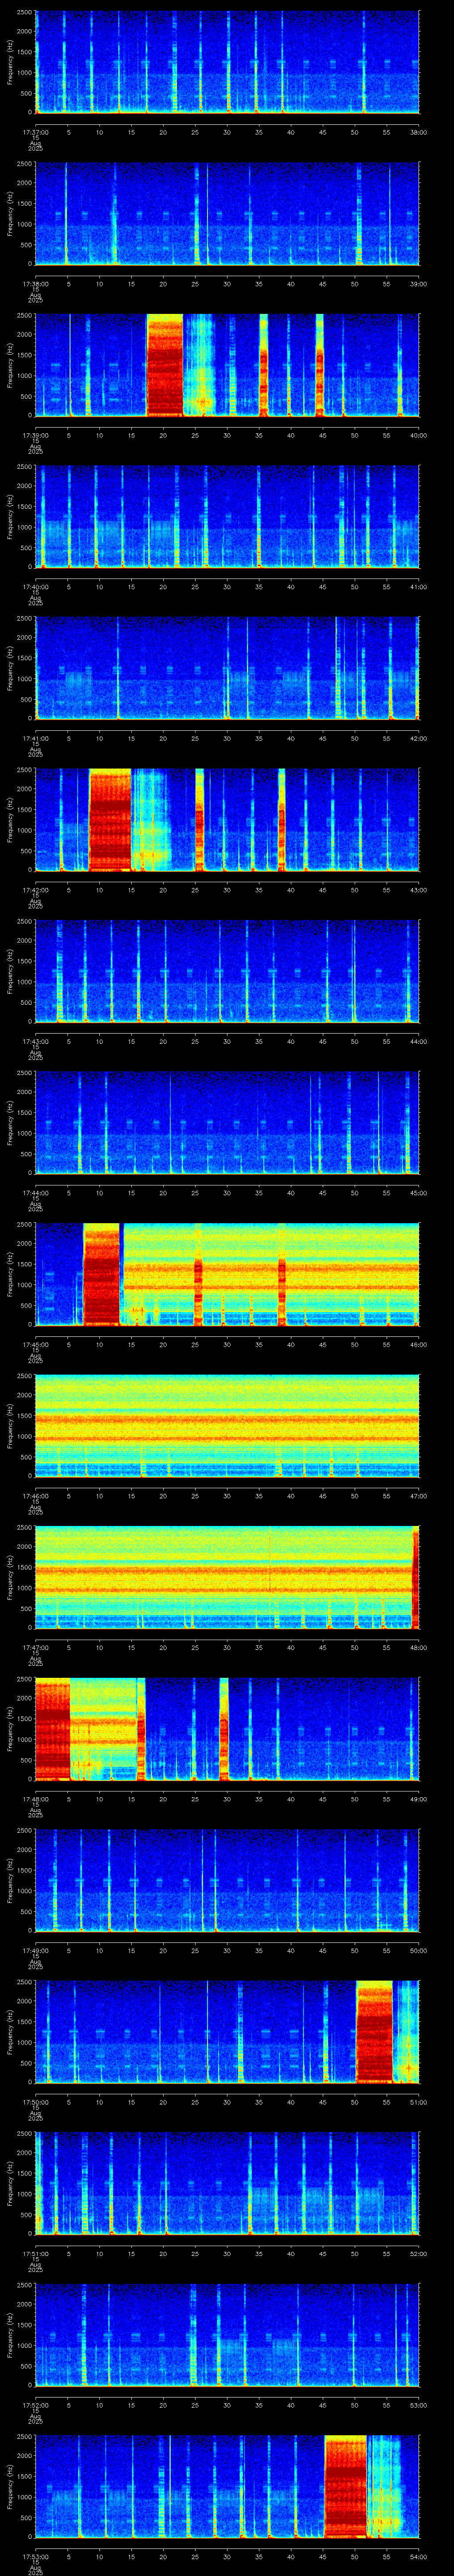Click the 17:45:00 start time label
This screenshot has width=454, height=2576.
click(x=35, y=1344)
